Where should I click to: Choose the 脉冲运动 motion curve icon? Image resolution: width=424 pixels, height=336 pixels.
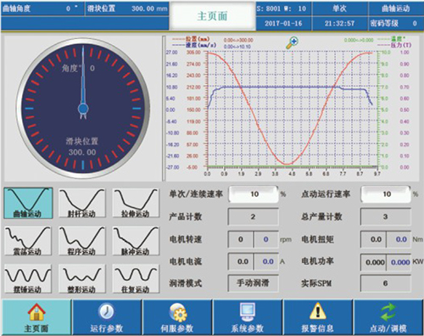pos(136,241)
